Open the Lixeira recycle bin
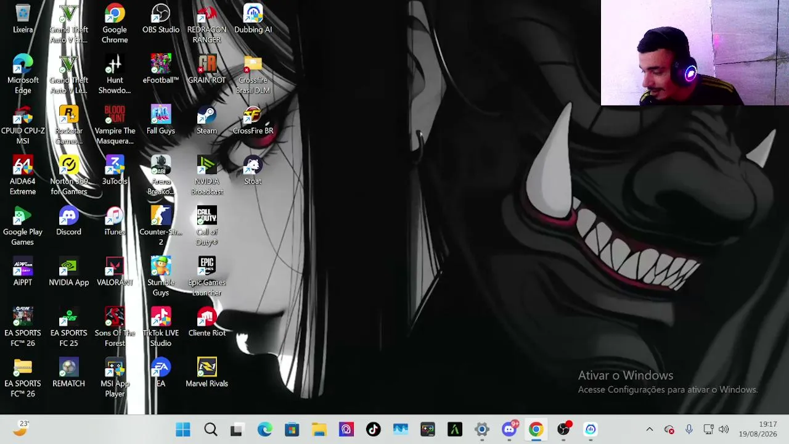Image resolution: width=789 pixels, height=444 pixels. (x=23, y=19)
